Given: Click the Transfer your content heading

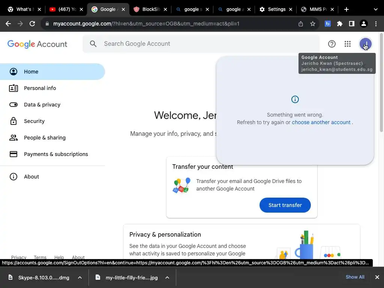Looking at the screenshot, I should point(203,167).
